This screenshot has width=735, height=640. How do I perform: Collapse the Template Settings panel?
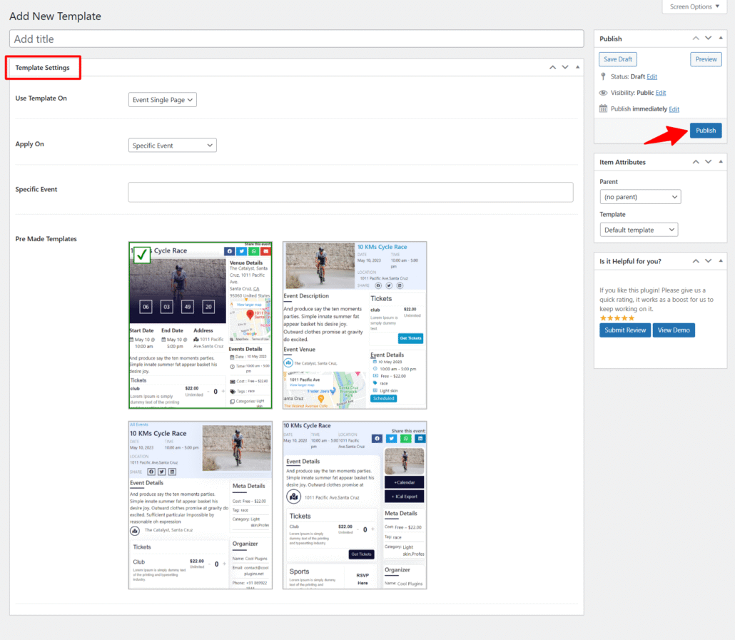[577, 67]
